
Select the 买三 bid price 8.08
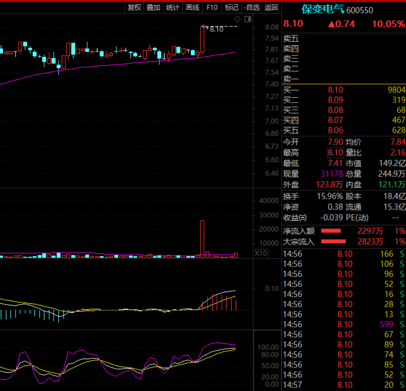335,110
